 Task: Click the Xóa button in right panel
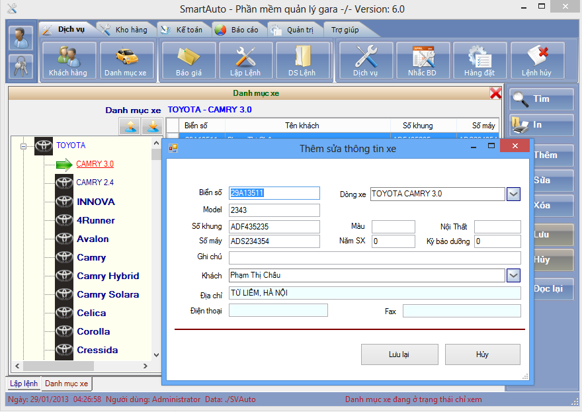554,205
